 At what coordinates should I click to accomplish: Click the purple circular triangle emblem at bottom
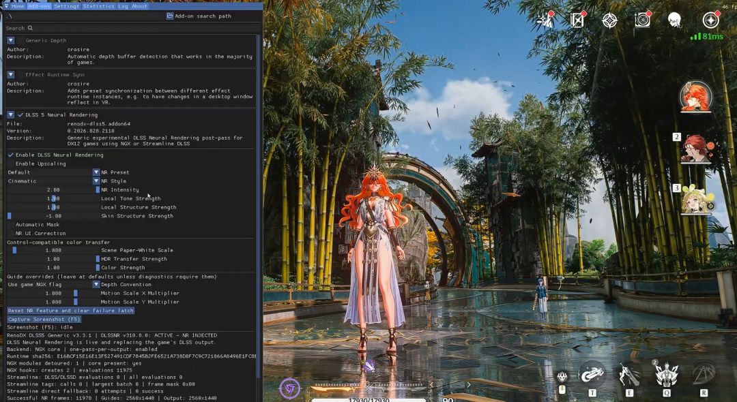pyautogui.click(x=290, y=388)
